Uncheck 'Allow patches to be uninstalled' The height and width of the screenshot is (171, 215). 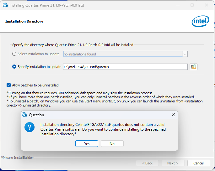(x=8, y=85)
